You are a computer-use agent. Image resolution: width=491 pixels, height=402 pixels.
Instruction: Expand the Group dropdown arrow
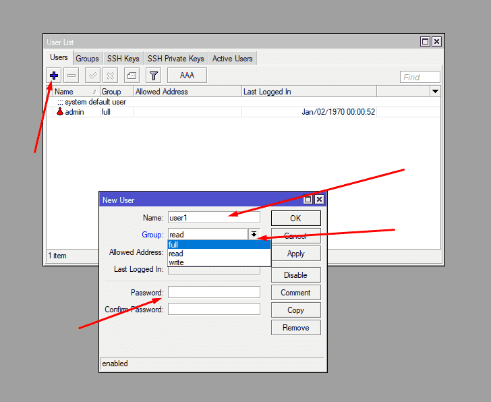pos(254,235)
